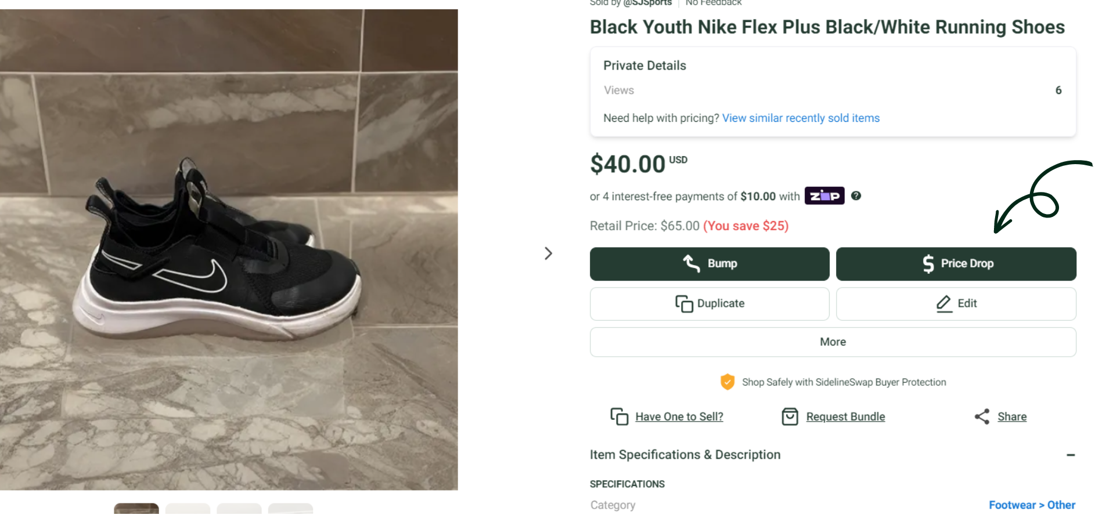Image resolution: width=1095 pixels, height=515 pixels.
Task: Click the share icon
Action: tap(982, 416)
